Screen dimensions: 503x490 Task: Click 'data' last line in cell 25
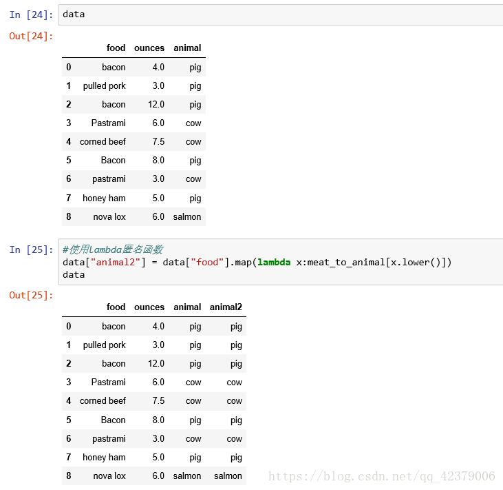74,275
